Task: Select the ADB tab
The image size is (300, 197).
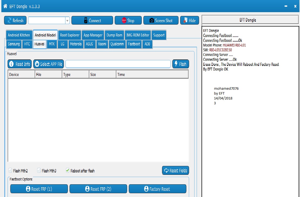Action: pyautogui.click(x=147, y=44)
